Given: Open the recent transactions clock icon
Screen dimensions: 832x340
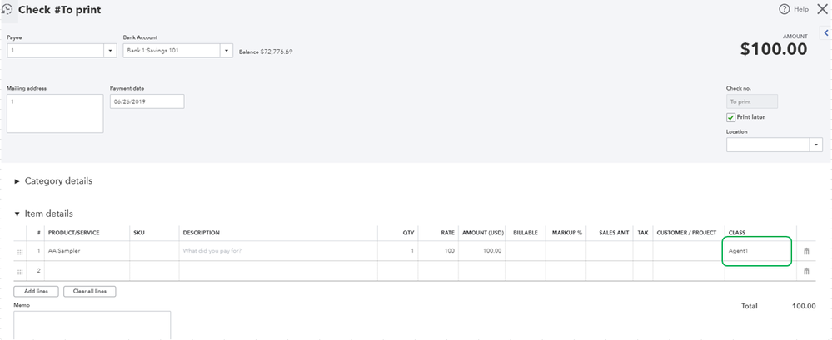Looking at the screenshot, I should click(7, 9).
